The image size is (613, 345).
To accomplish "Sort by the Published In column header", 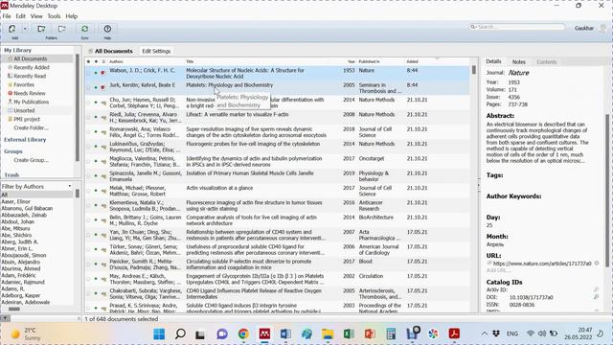I will tap(369, 61).
